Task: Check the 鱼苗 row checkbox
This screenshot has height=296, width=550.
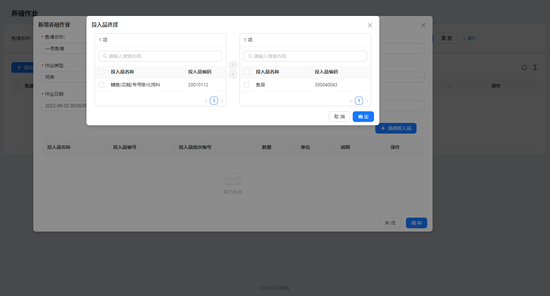Action: point(247,85)
